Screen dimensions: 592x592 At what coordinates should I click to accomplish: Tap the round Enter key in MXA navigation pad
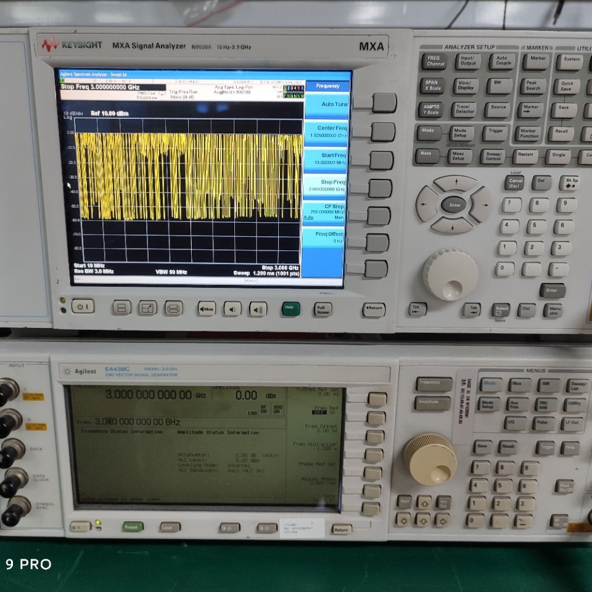(454, 205)
